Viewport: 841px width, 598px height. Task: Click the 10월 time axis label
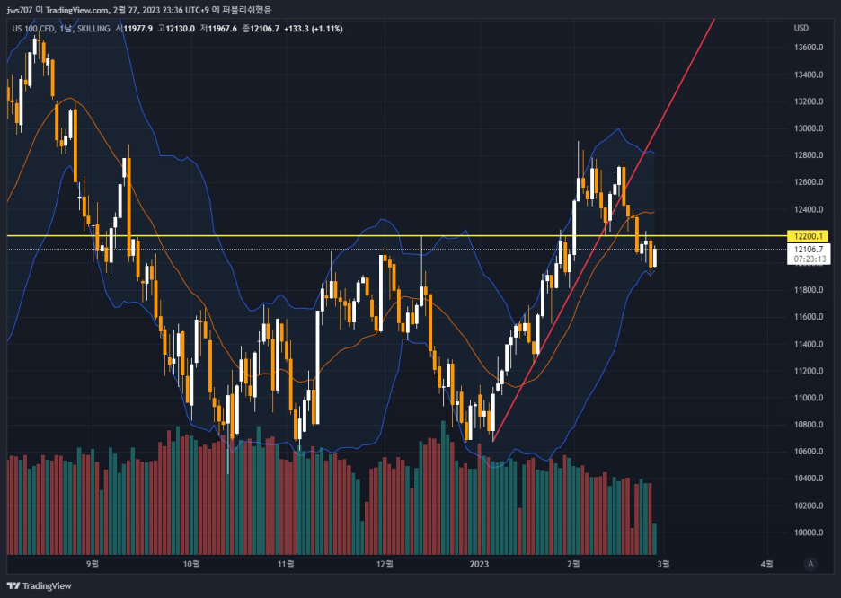coord(191,564)
